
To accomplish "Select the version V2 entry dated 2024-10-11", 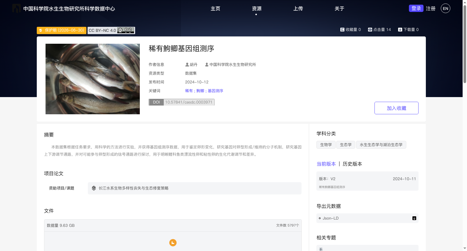I will [367, 181].
